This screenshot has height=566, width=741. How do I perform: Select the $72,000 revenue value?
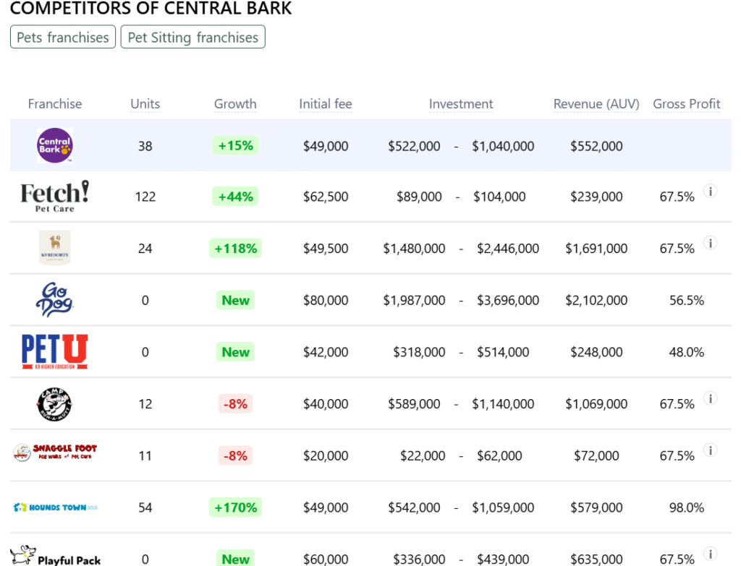click(596, 455)
